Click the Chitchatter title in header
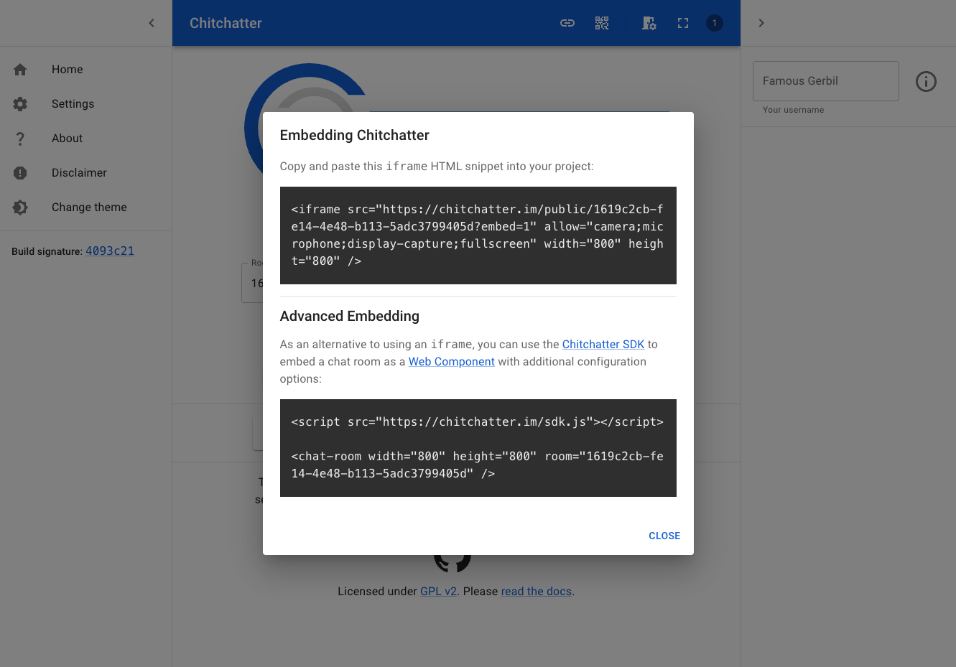Screen dimensions: 956x667 (226, 23)
